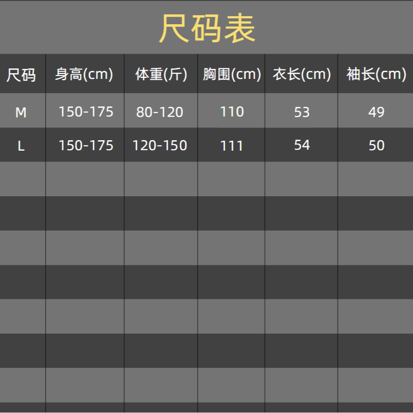Select the 120-150 weight value for size L
The image size is (413, 413).
point(160,145)
